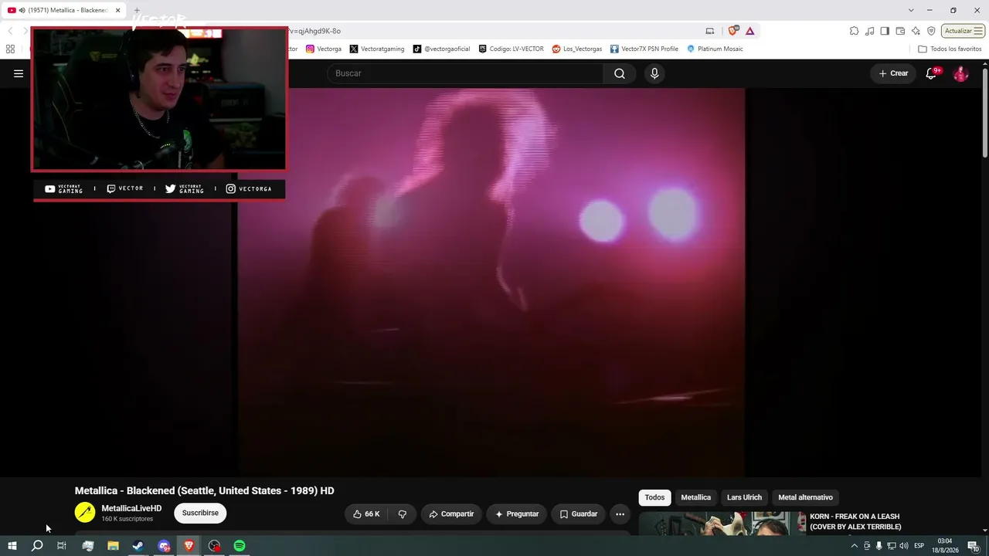Dislike the Metallica video

pos(403,514)
